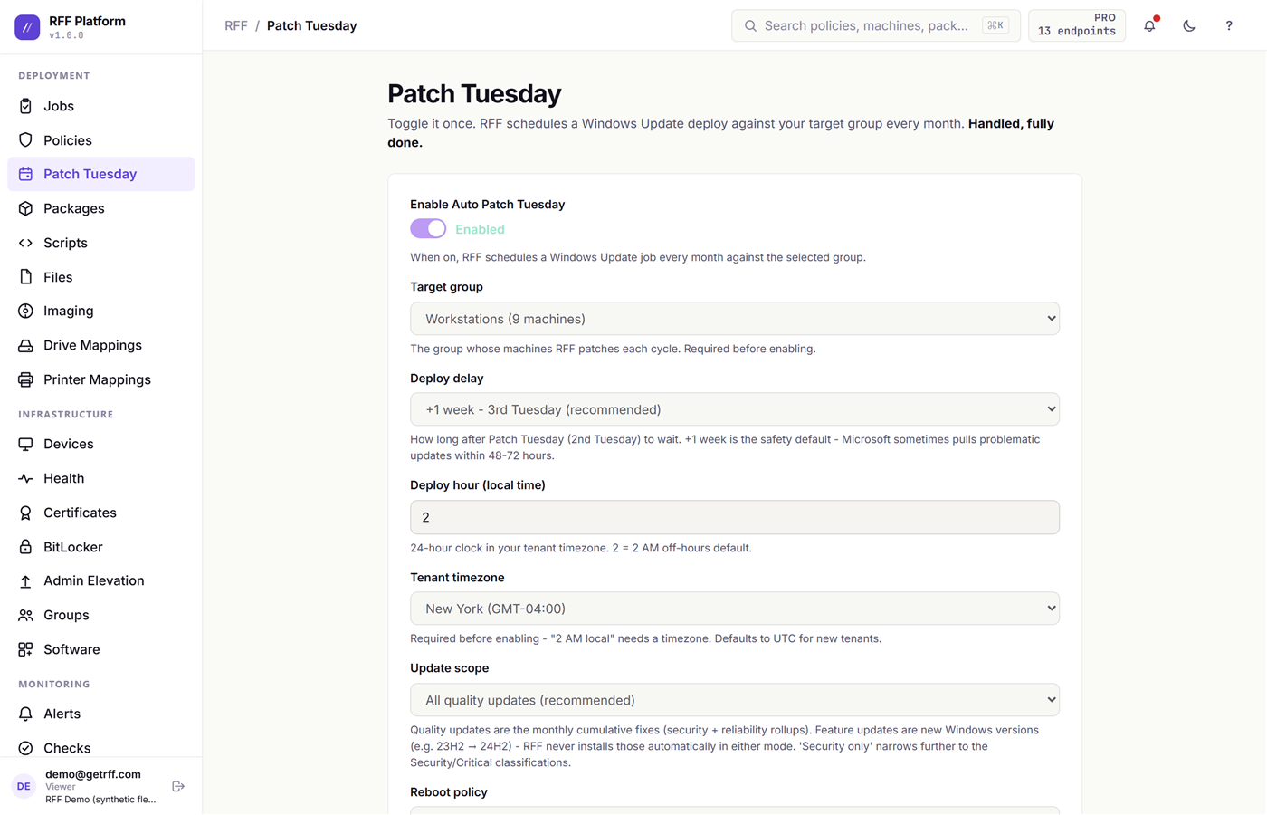Open the Scripts code icon
1267x815 pixels.
point(25,243)
